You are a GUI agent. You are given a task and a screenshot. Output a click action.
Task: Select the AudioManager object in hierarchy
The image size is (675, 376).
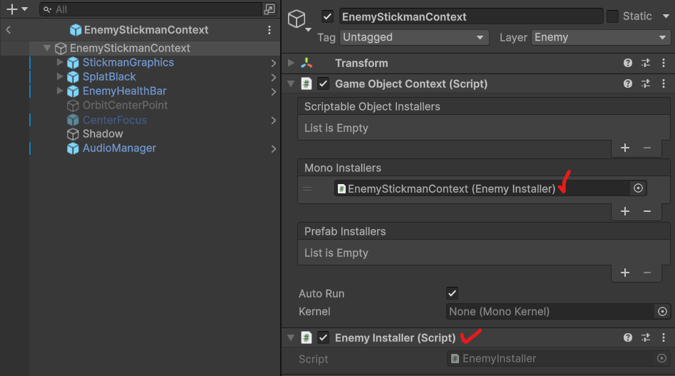click(119, 148)
